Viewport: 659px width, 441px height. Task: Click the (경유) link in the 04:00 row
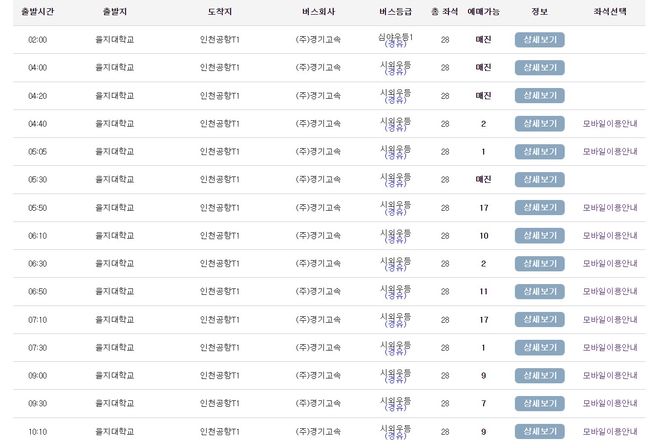396,72
